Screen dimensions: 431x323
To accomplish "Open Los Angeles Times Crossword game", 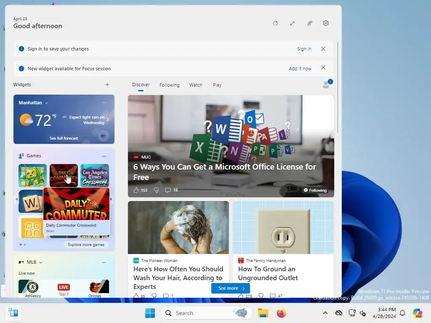I will click(95, 175).
